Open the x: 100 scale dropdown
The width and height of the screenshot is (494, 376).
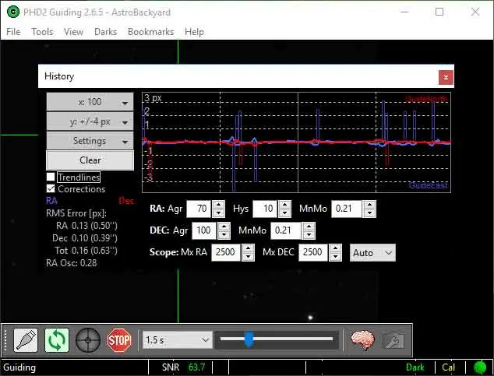[90, 102]
